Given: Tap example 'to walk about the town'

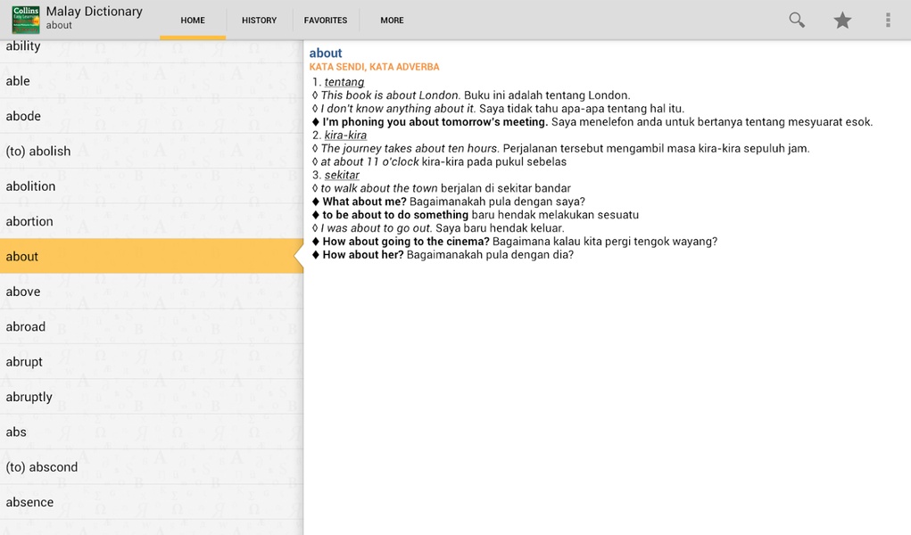Looking at the screenshot, I should click(x=379, y=188).
